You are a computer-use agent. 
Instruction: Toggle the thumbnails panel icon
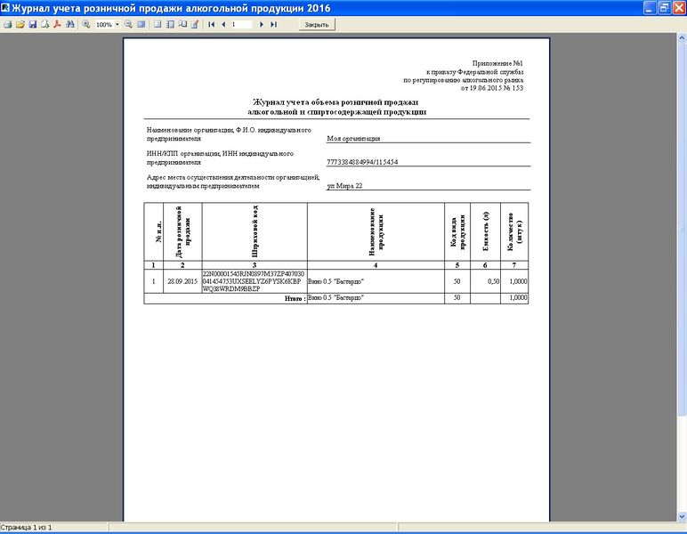click(170, 25)
